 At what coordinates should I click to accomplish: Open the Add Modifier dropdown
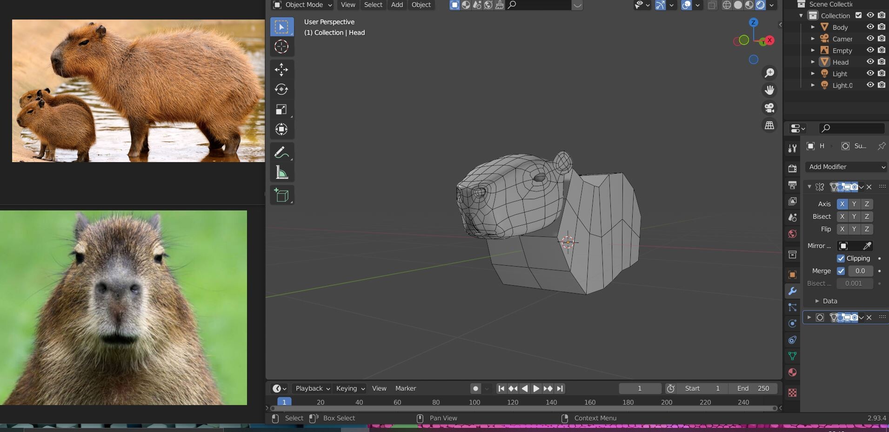coord(845,167)
